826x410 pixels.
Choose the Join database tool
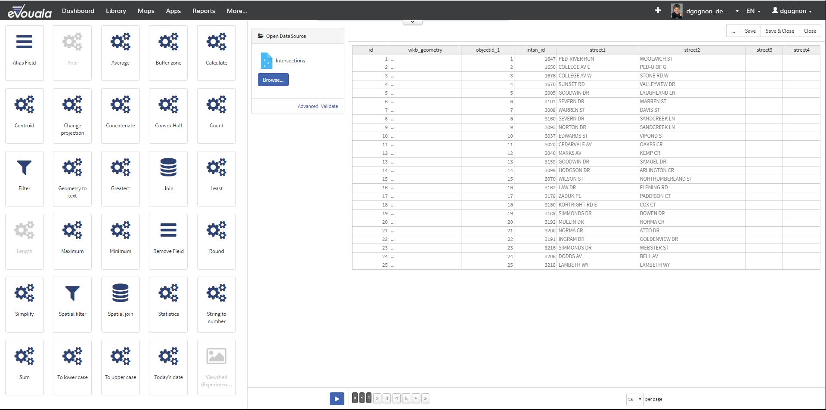[168, 178]
